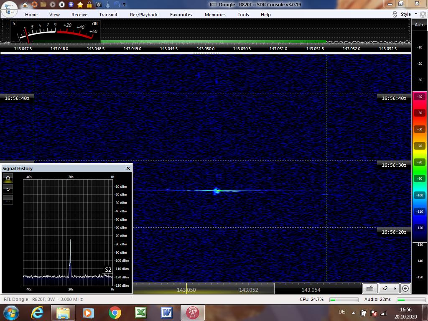Click the S-meter gauge
Image resolution: width=428 pixels, height=321 pixels.
point(56,31)
